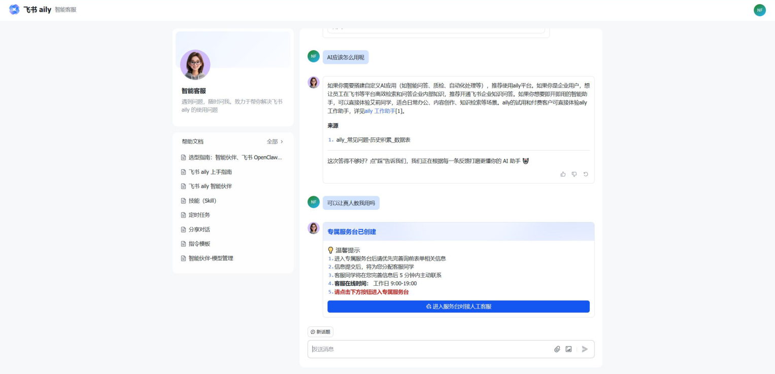The image size is (775, 374).
Task: Click the send message arrow icon
Action: pos(585,349)
